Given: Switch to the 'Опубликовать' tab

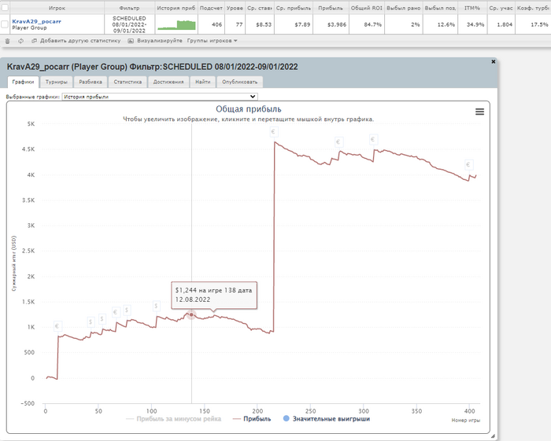Looking at the screenshot, I should click(x=239, y=82).
